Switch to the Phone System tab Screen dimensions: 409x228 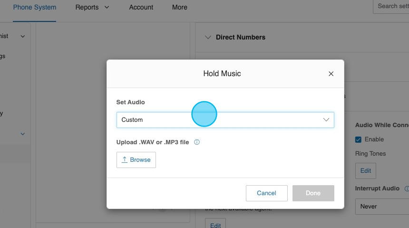34,7
